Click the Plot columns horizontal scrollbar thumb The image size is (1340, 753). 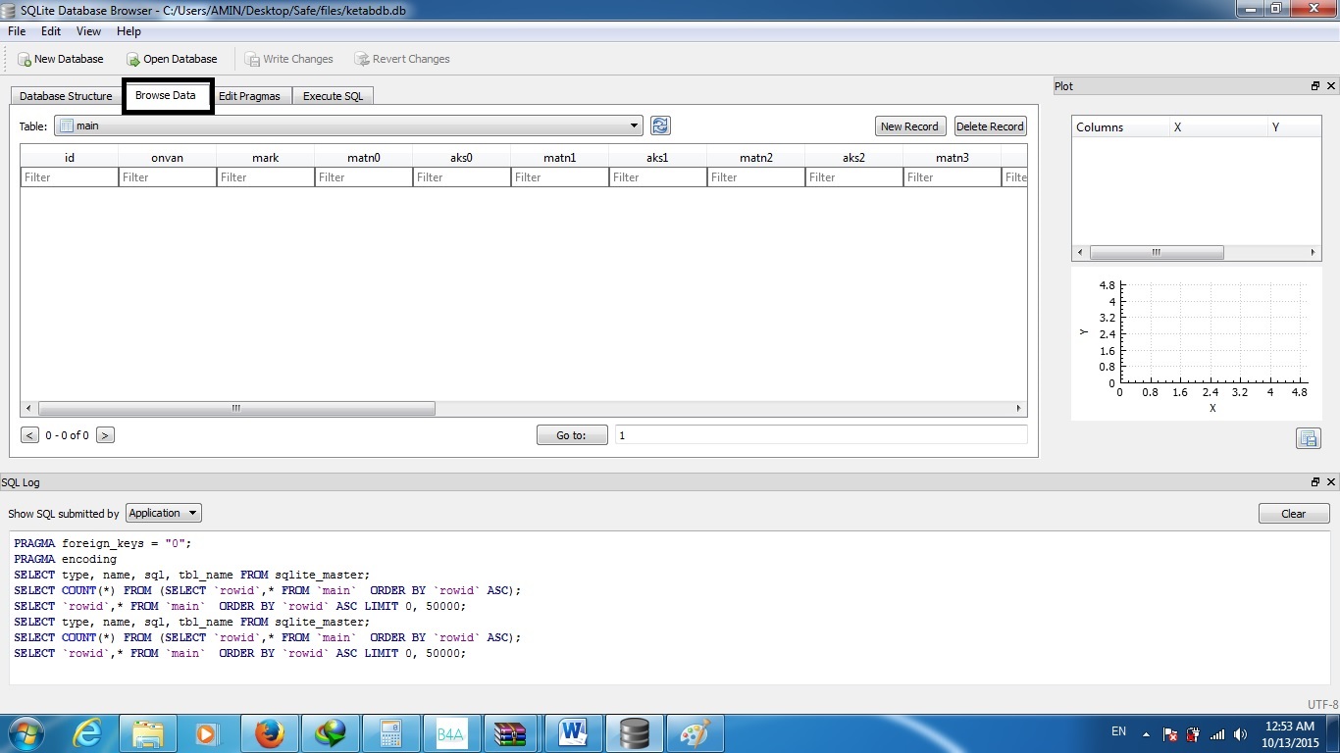pyautogui.click(x=1157, y=252)
